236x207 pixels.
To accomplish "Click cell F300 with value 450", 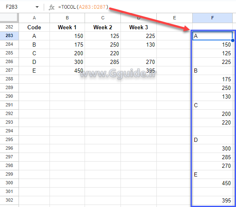I will (212, 183).
